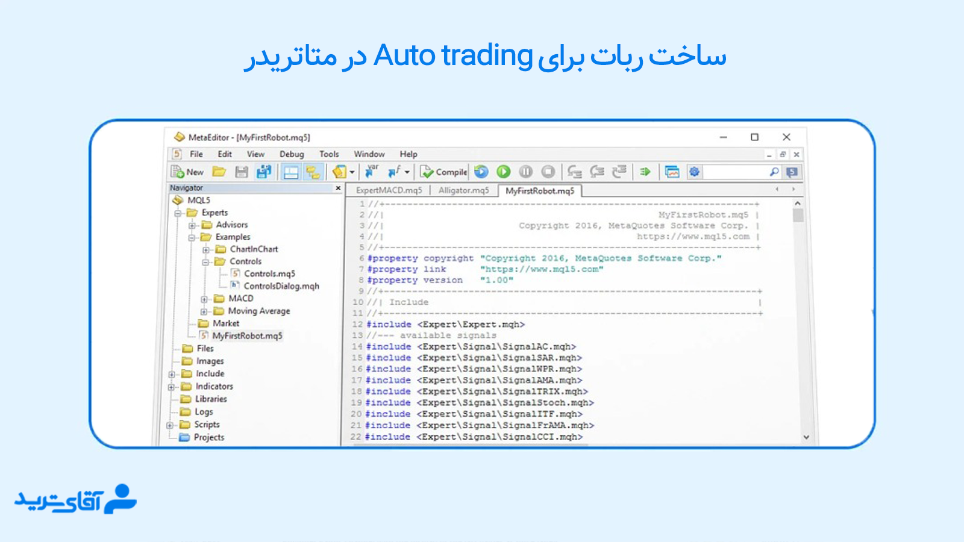The image size is (964, 542).
Task: Save the file with the floppy disk icon
Action: [x=242, y=172]
